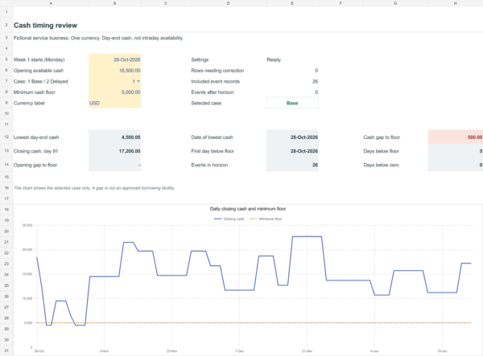Select row 7 header

[x=6, y=81]
